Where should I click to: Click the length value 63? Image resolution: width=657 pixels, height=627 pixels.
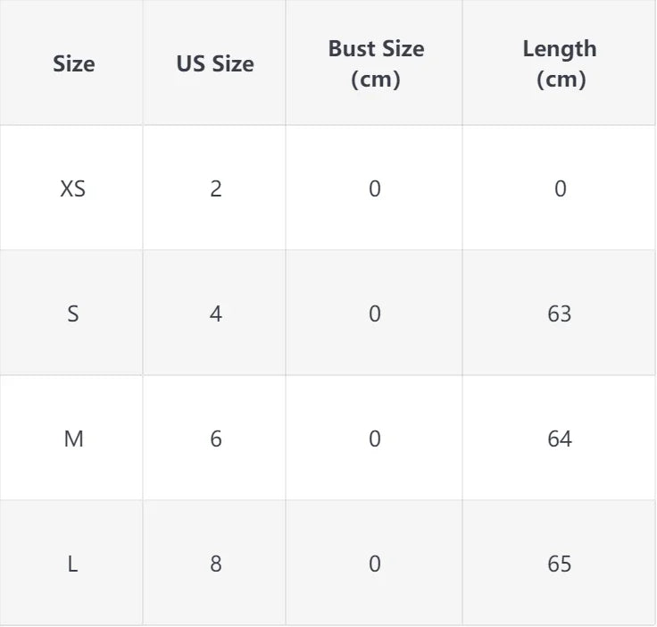tap(560, 313)
